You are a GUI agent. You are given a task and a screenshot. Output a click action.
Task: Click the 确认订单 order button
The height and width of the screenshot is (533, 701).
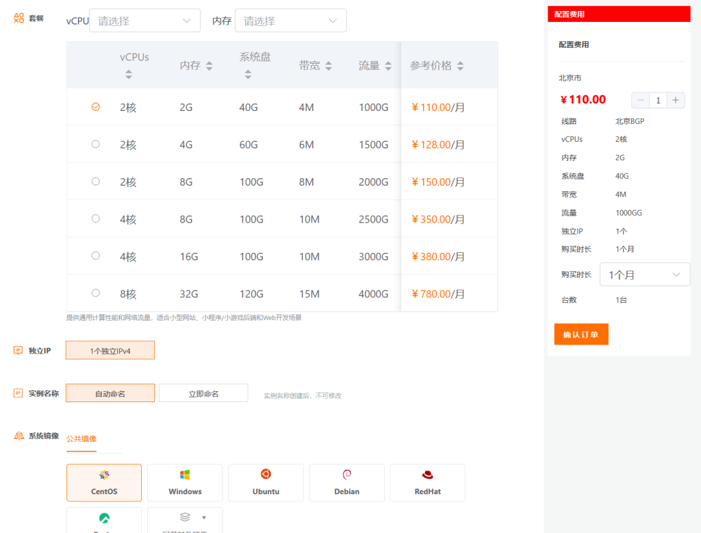coord(581,334)
